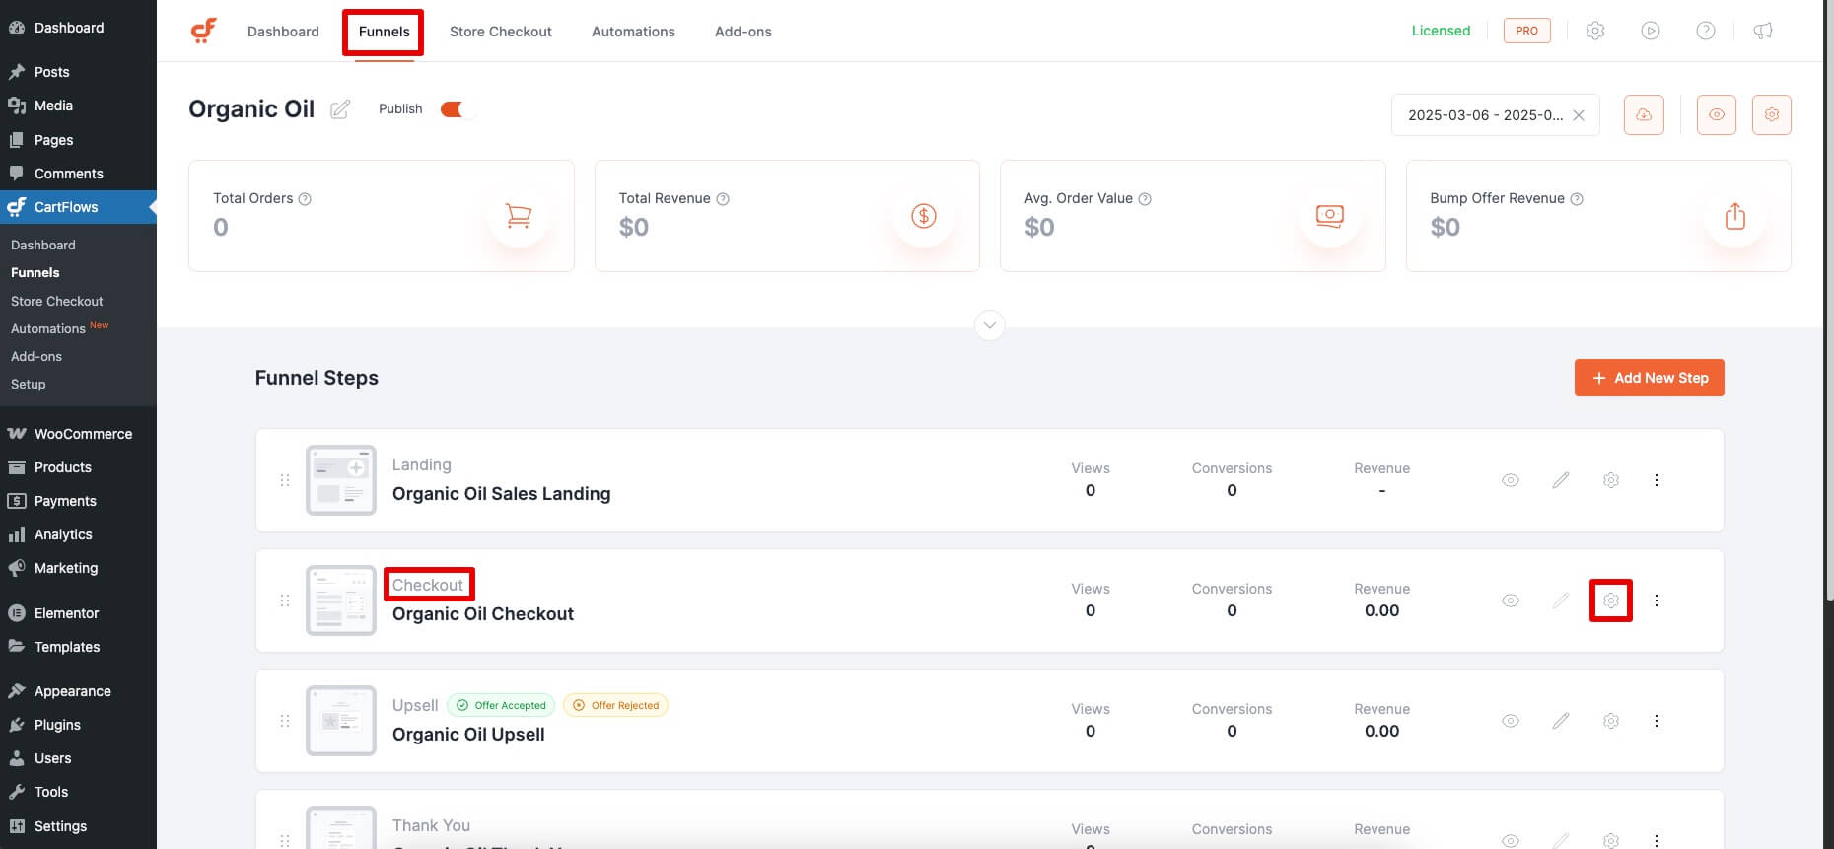Open the video tutorials play icon
Viewport: 1834px width, 849px height.
(x=1651, y=31)
